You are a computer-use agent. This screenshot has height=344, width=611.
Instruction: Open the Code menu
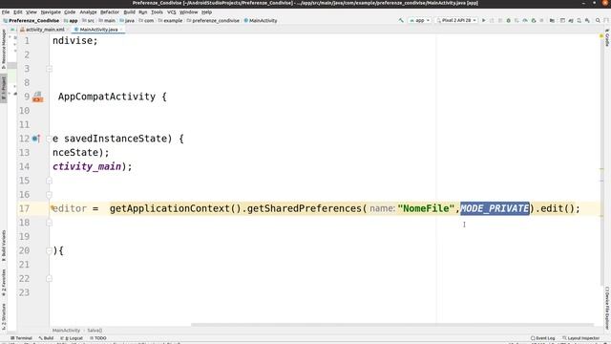[x=70, y=12]
